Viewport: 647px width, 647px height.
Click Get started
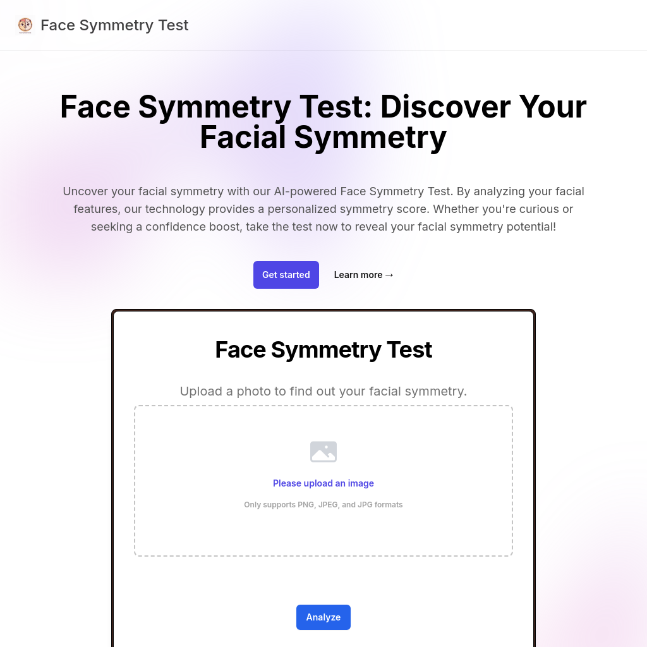point(286,275)
